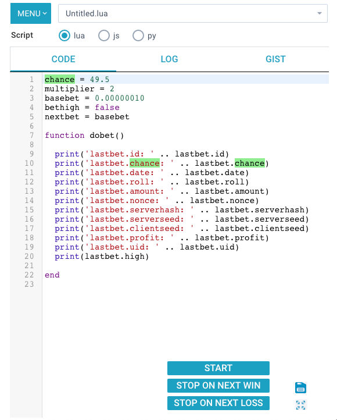Click the save script floppy disk icon
Image resolution: width=337 pixels, height=420 pixels.
(300, 387)
